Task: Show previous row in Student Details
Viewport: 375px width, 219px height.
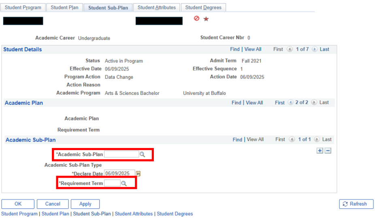Action: pos(290,49)
